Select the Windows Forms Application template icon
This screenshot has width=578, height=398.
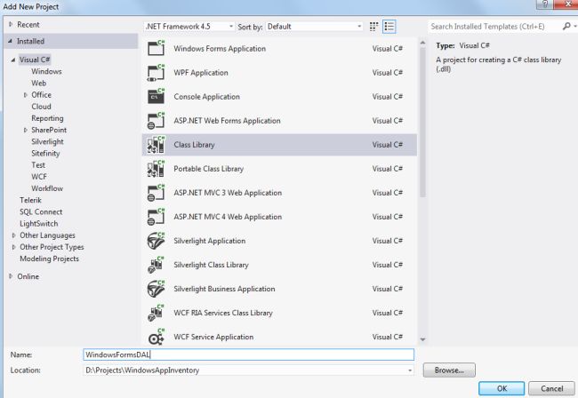pos(156,48)
